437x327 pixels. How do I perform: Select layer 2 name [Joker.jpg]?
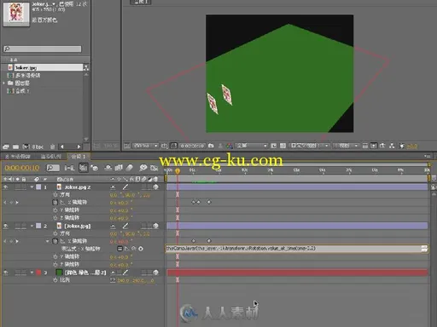(78, 226)
